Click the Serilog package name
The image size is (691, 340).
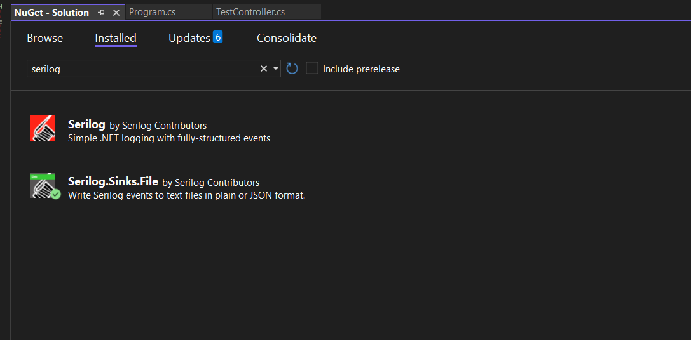click(x=87, y=124)
